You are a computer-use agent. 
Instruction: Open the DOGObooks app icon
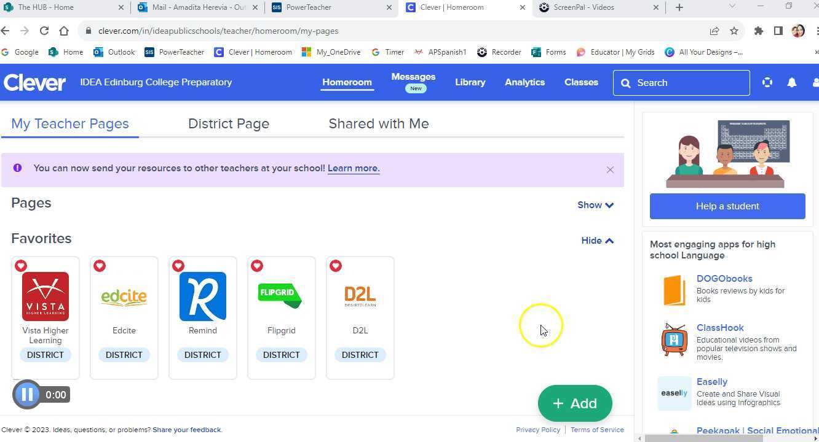(x=675, y=290)
